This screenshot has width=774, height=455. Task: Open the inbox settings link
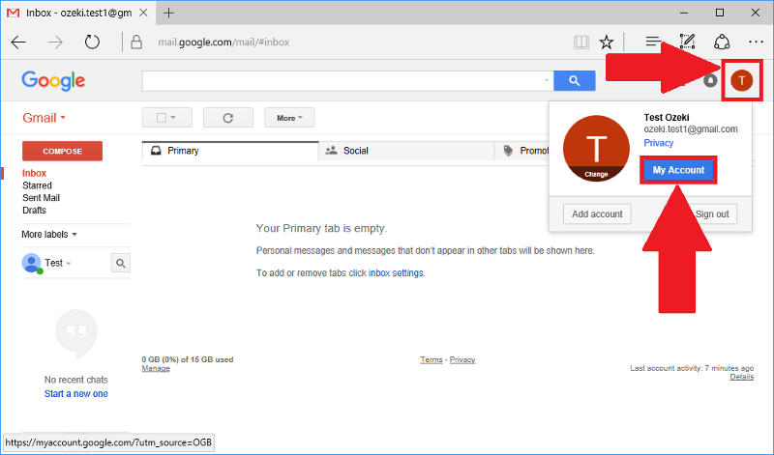(x=396, y=273)
